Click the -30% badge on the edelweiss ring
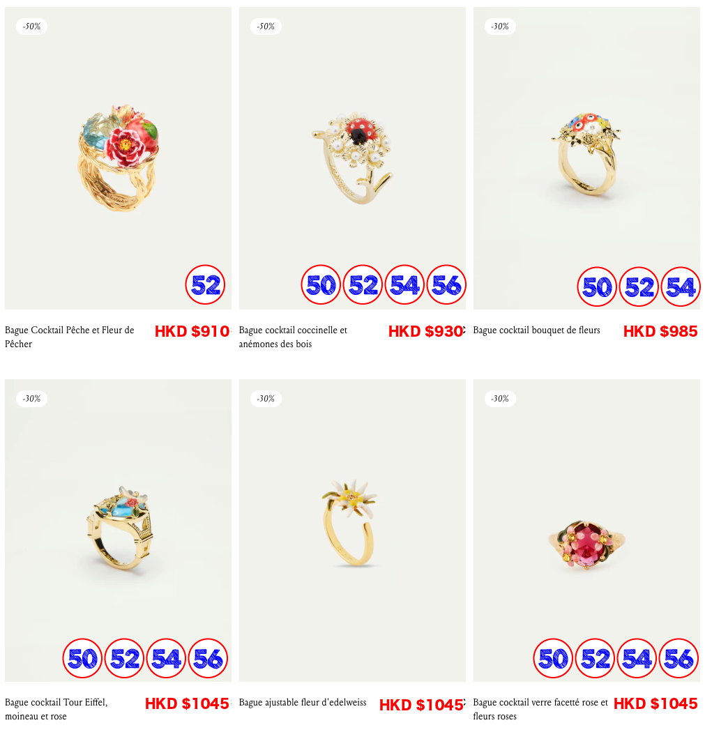Viewport: 705px width, 732px height. (266, 398)
